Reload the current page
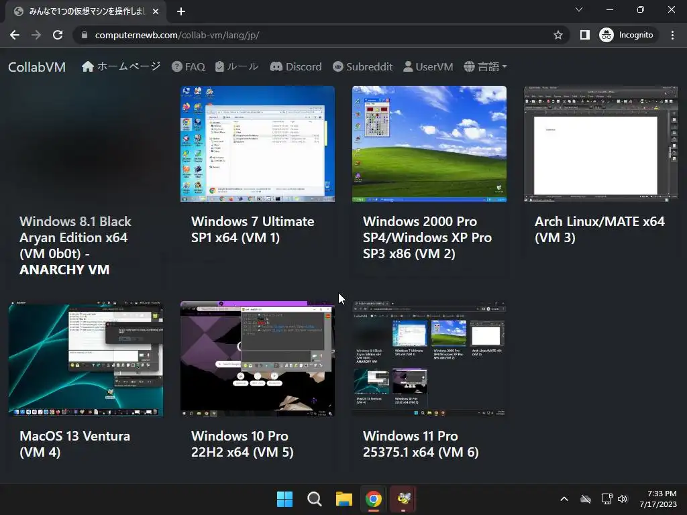 pos(58,35)
